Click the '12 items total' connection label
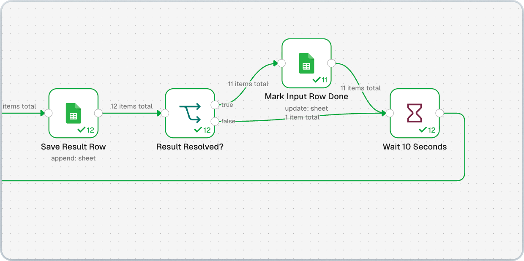This screenshot has height=261, width=524. 131,106
